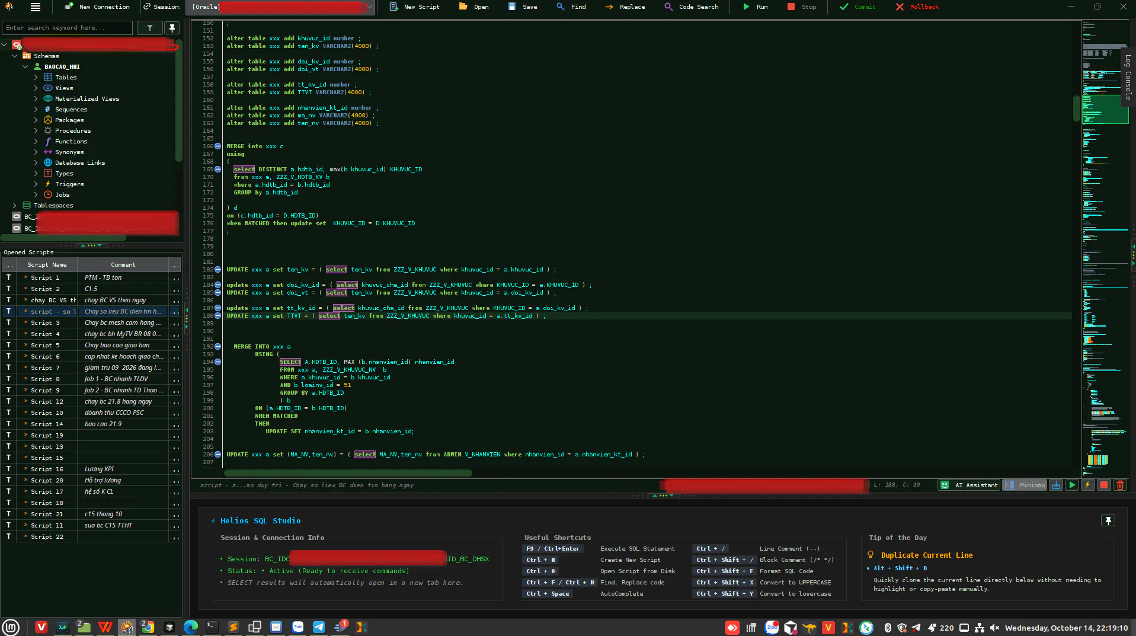This screenshot has width=1136, height=636.
Task: Toggle the pin icon beside the filter
Action: tap(172, 28)
